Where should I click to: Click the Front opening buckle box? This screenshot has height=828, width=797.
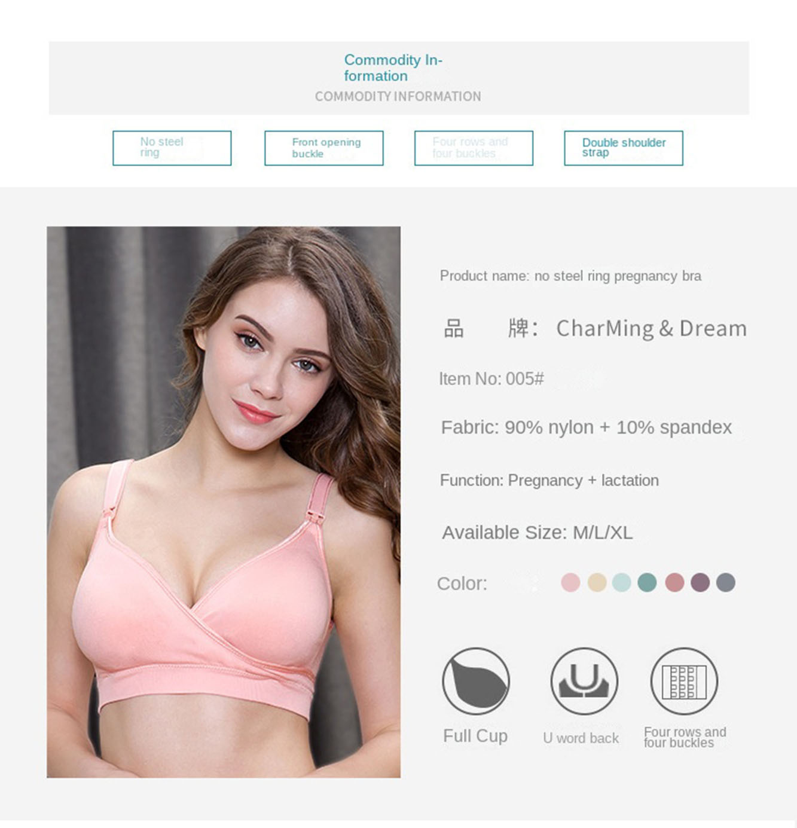324,148
